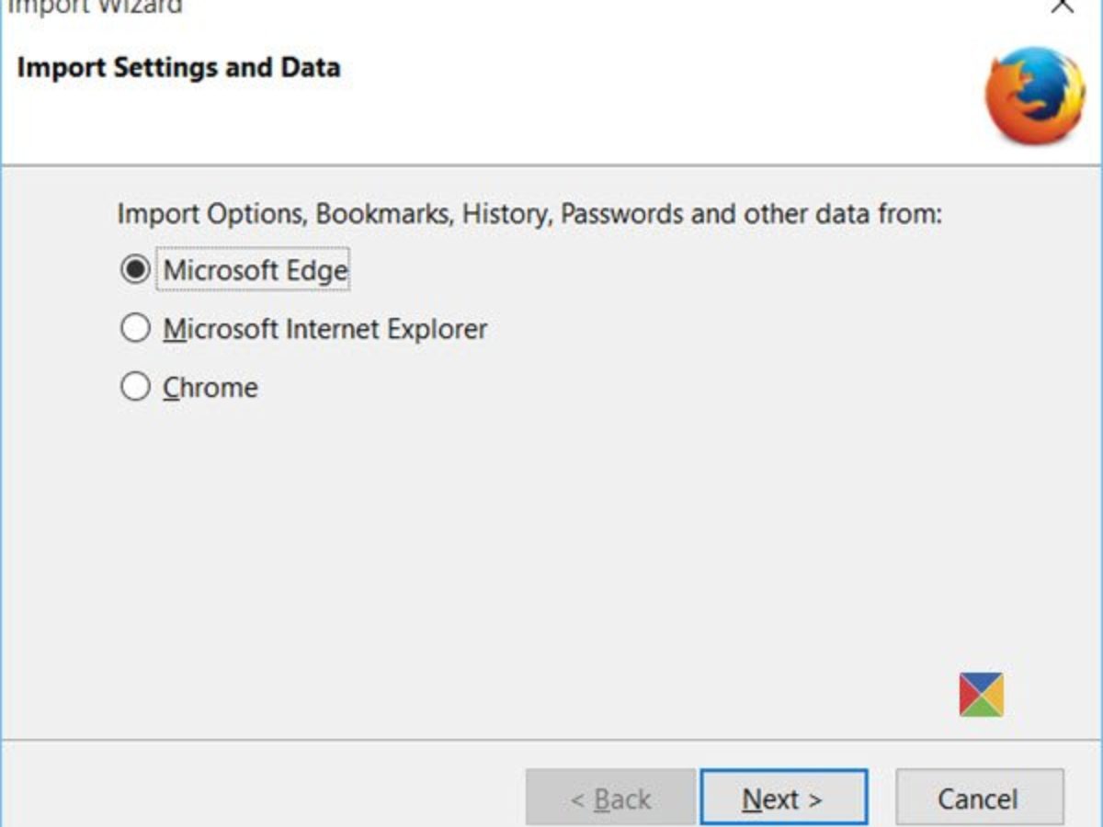Click the colorful four-triangle square icon
The image size is (1103, 827).
[x=981, y=695]
